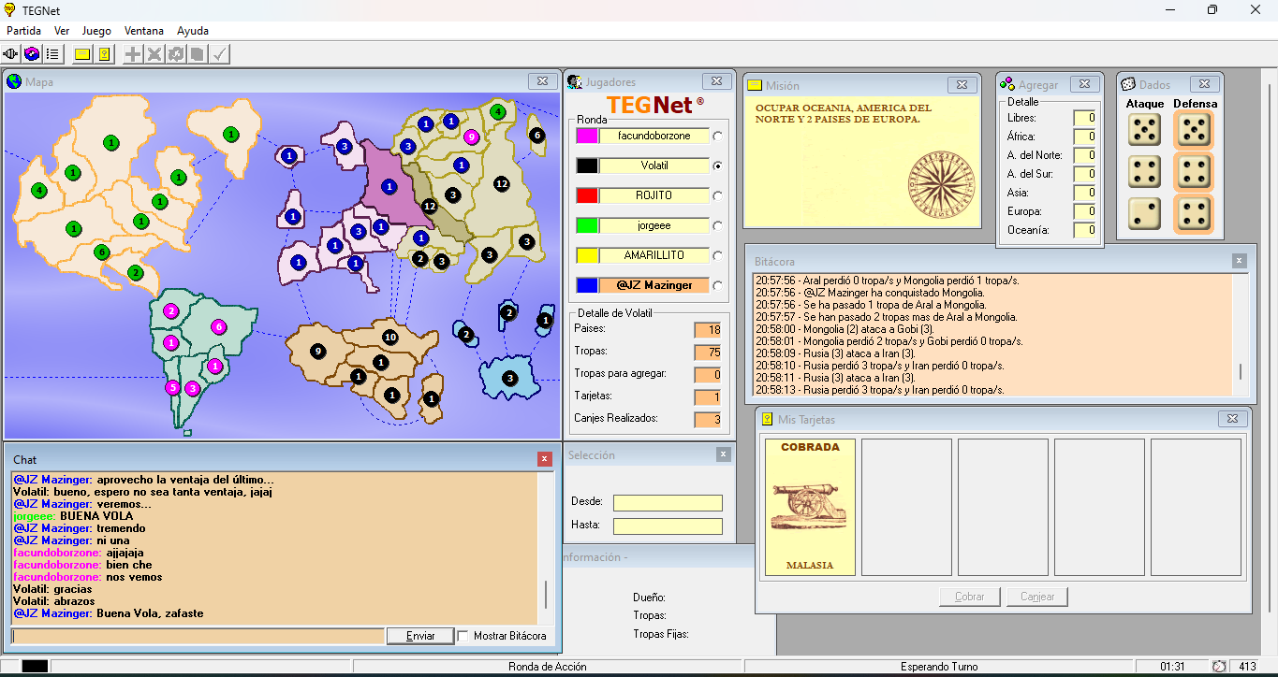The image size is (1278, 677).
Task: Click the globe icon in Mapa title
Action: coord(14,81)
